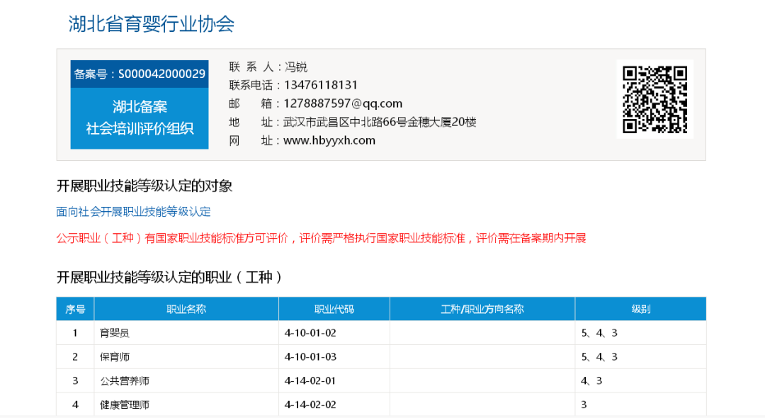Click the 保育师 level cell 5、4、3
This screenshot has width=765, height=418.
pyautogui.click(x=640, y=356)
